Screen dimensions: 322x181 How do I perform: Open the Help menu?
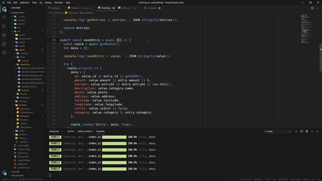pos(68,3)
